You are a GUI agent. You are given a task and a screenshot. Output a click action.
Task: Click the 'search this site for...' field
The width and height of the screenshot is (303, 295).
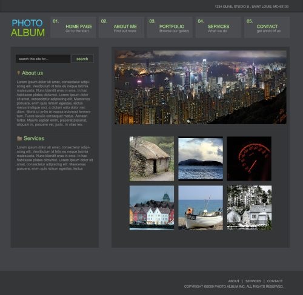coord(43,59)
